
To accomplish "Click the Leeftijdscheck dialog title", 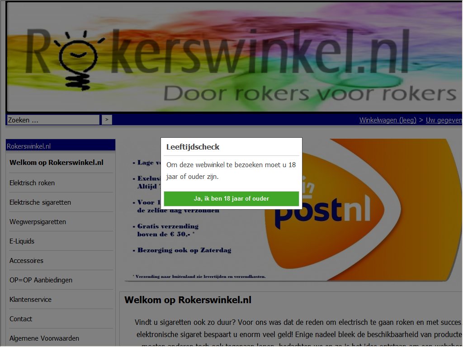I will pyautogui.click(x=193, y=147).
